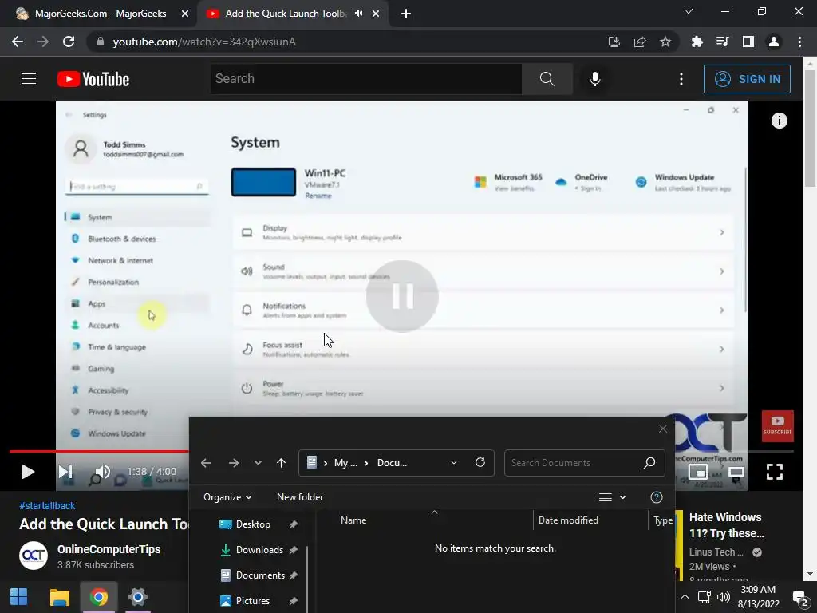Image resolution: width=817 pixels, height=613 pixels.
Task: Click the Docu... breadcrumb path segment
Action: point(392,463)
